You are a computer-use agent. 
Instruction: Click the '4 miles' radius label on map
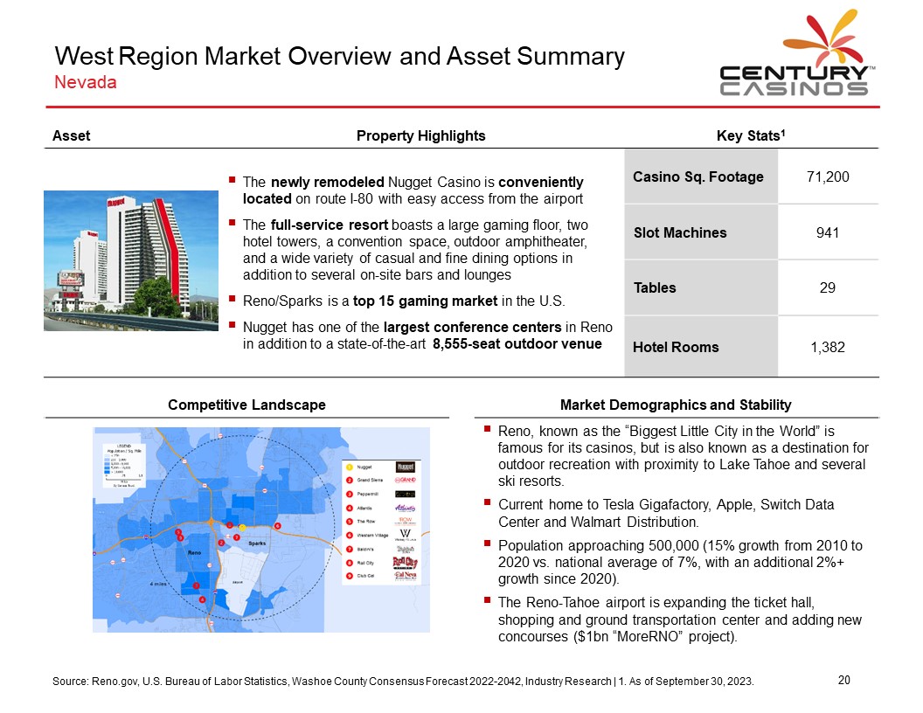(x=157, y=584)
